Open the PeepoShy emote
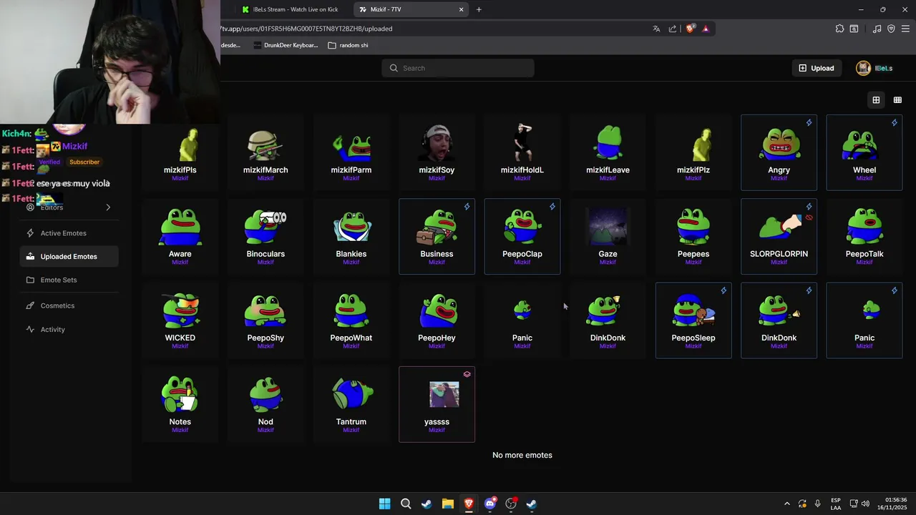 click(265, 320)
